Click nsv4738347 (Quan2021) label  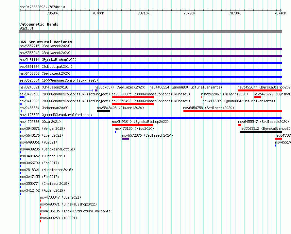[60, 197]
